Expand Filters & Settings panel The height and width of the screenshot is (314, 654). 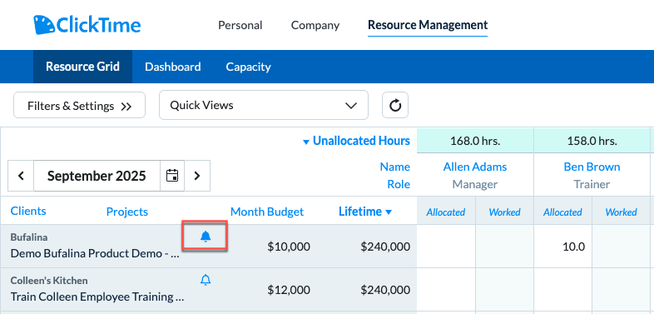pos(79,106)
